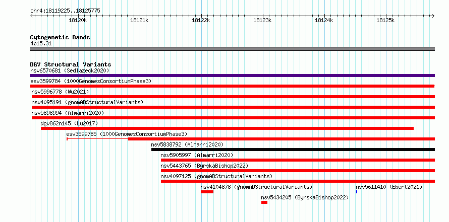Click the chr4:18119225..18125775 coordinates label
Screen dimensions: 449x222
pyautogui.click(x=65, y=11)
